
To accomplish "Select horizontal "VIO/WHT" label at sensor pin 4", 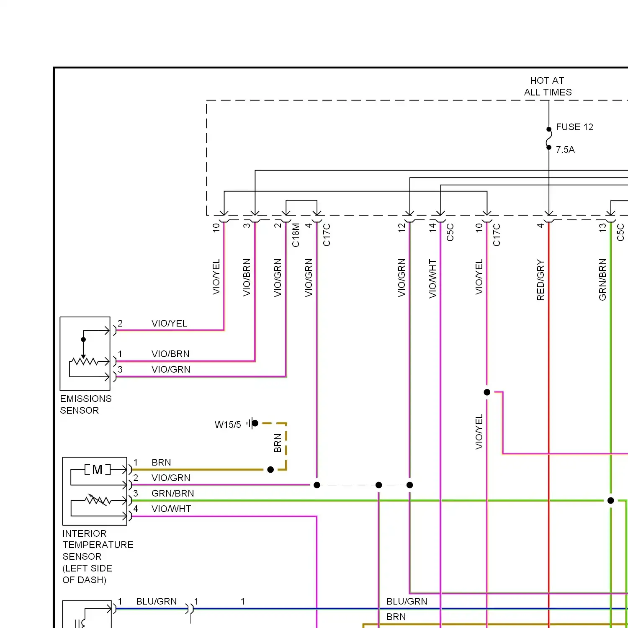I will pos(171,509).
